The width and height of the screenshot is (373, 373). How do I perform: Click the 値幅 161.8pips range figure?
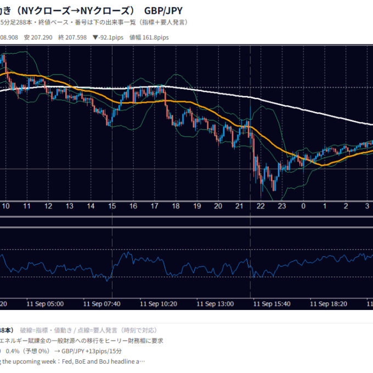[149, 38]
